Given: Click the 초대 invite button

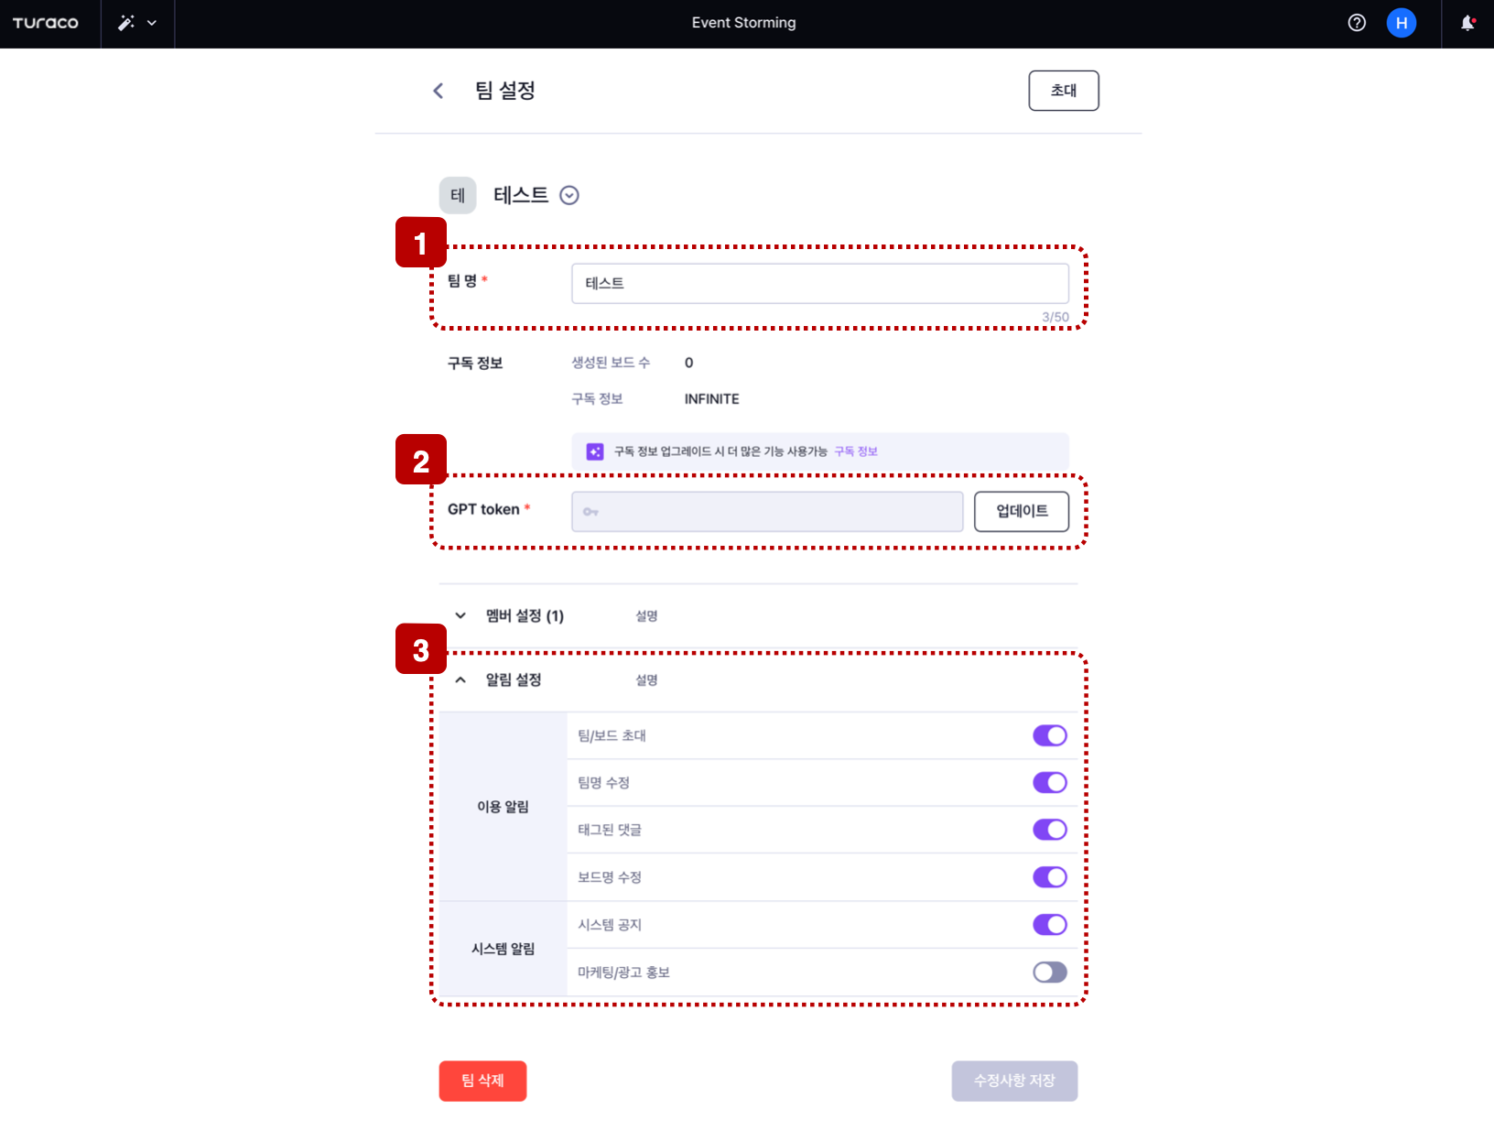Looking at the screenshot, I should click(x=1063, y=91).
